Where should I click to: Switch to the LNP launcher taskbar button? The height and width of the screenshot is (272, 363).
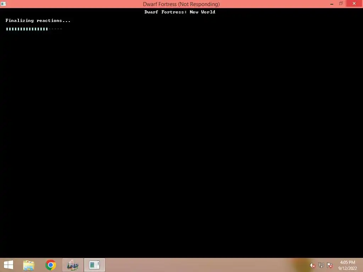tap(72, 265)
